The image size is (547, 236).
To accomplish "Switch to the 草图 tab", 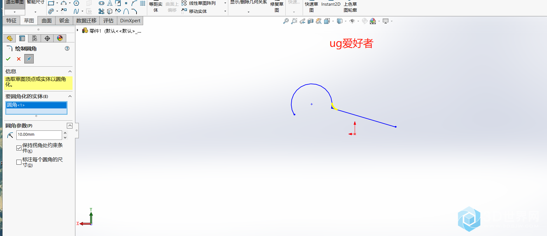I will 29,21.
